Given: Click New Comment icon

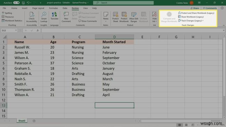Looking at the screenshot, I should coord(66,14).
